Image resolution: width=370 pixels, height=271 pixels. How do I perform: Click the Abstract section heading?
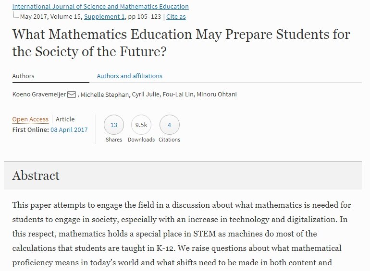[x=36, y=176]
